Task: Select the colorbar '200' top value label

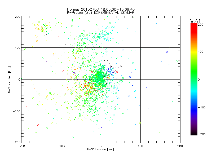Action: 201,25
